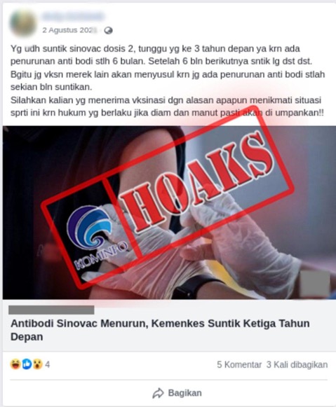
Task: Click the word Depan in headline
Action: 27,337
